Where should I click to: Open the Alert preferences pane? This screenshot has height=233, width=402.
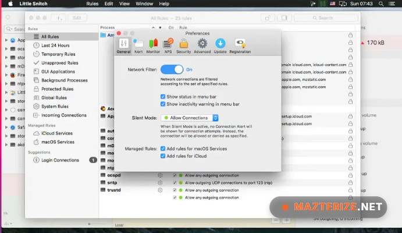click(138, 46)
